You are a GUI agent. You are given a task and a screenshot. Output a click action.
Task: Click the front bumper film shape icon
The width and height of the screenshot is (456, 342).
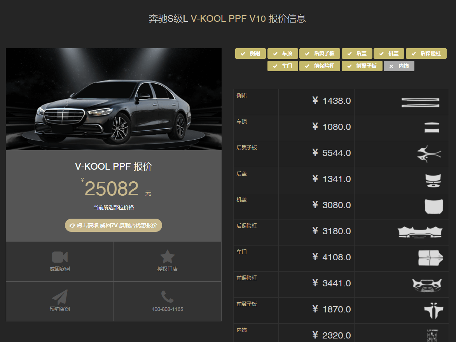click(x=427, y=284)
